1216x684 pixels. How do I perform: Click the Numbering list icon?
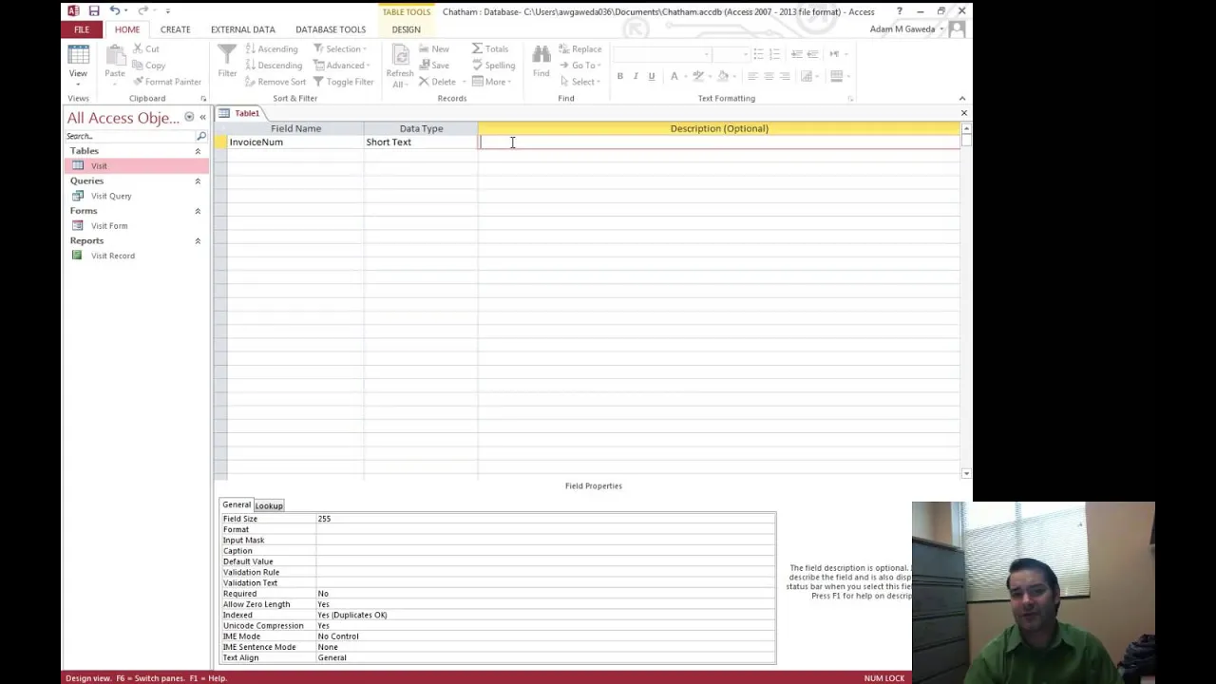pos(774,54)
